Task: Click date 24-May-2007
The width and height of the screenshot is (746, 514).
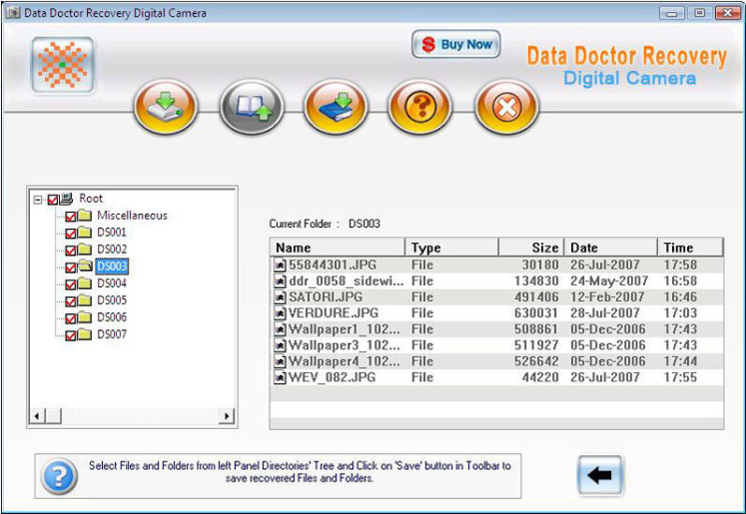Action: [609, 280]
